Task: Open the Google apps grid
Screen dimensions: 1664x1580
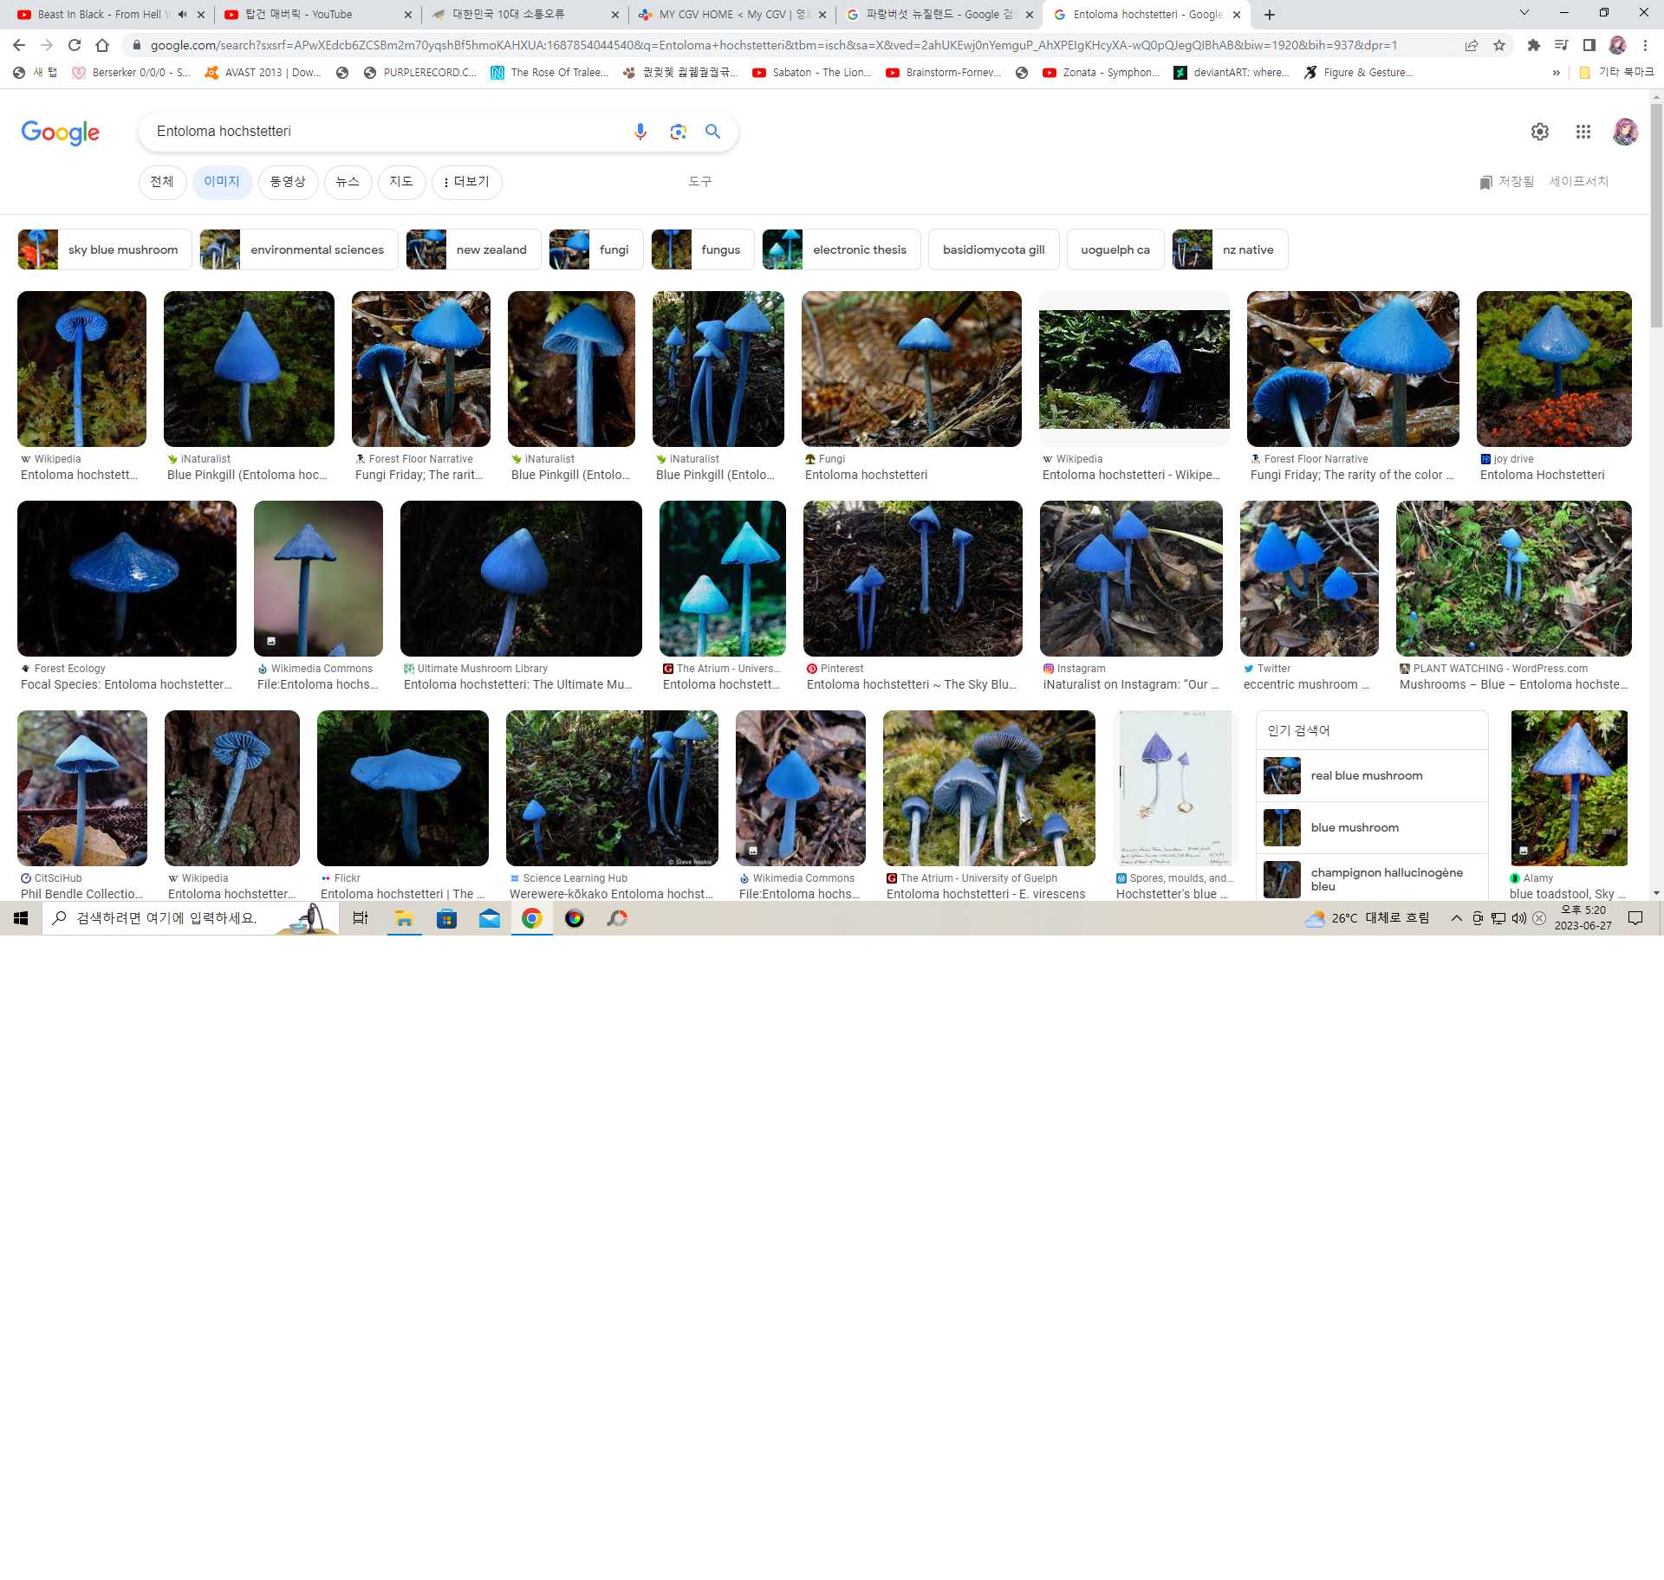Action: (1583, 132)
